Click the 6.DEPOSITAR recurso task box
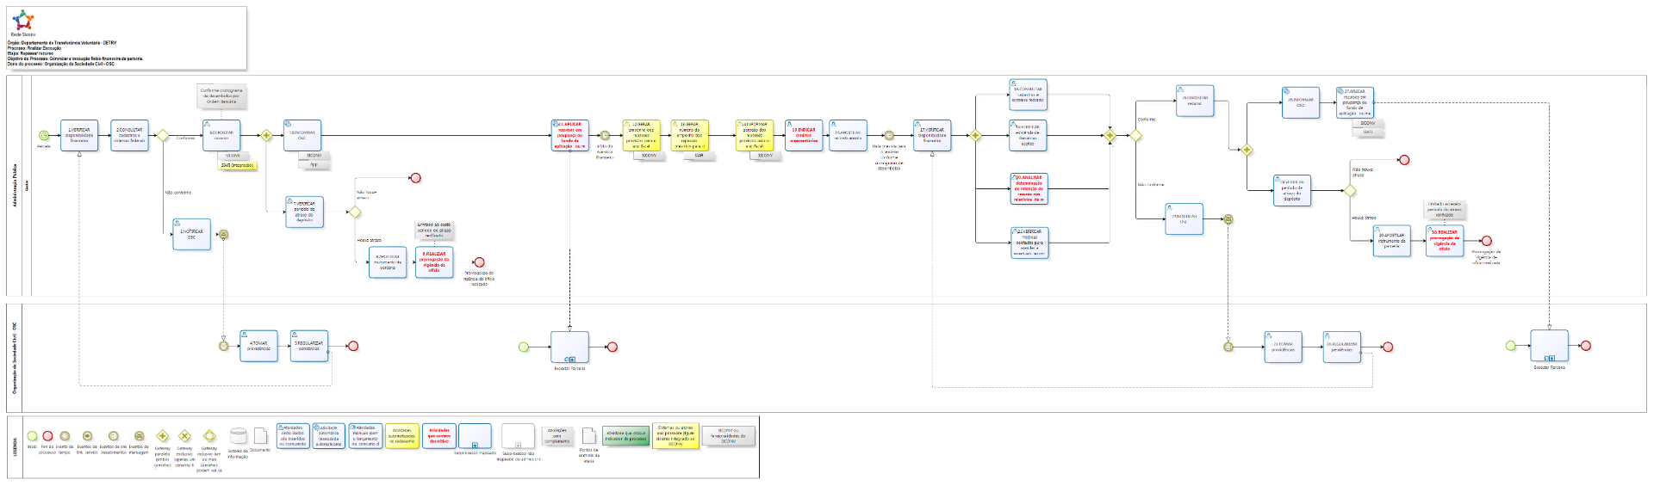The width and height of the screenshot is (1654, 492). (x=221, y=135)
